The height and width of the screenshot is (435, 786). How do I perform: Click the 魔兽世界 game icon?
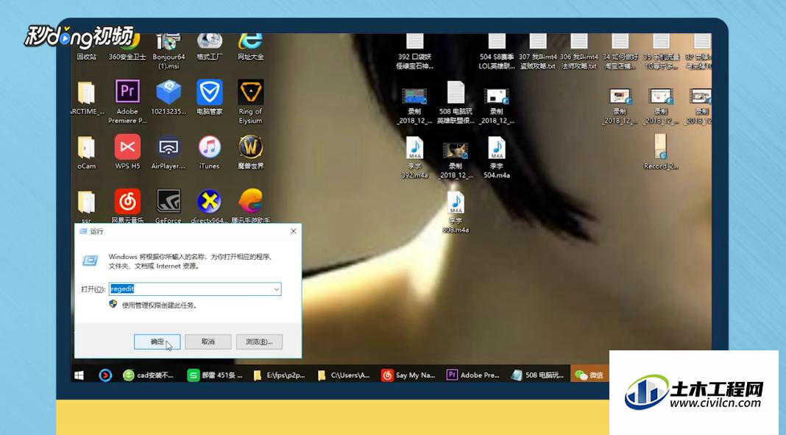tap(250, 152)
